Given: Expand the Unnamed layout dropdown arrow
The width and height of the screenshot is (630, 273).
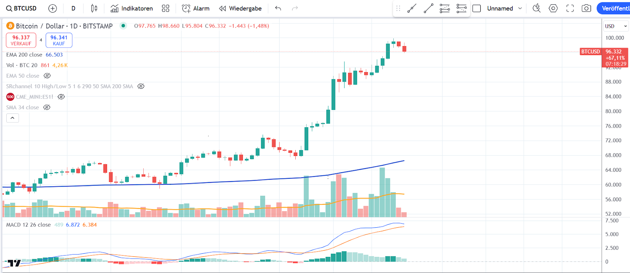Looking at the screenshot, I should 520,8.
